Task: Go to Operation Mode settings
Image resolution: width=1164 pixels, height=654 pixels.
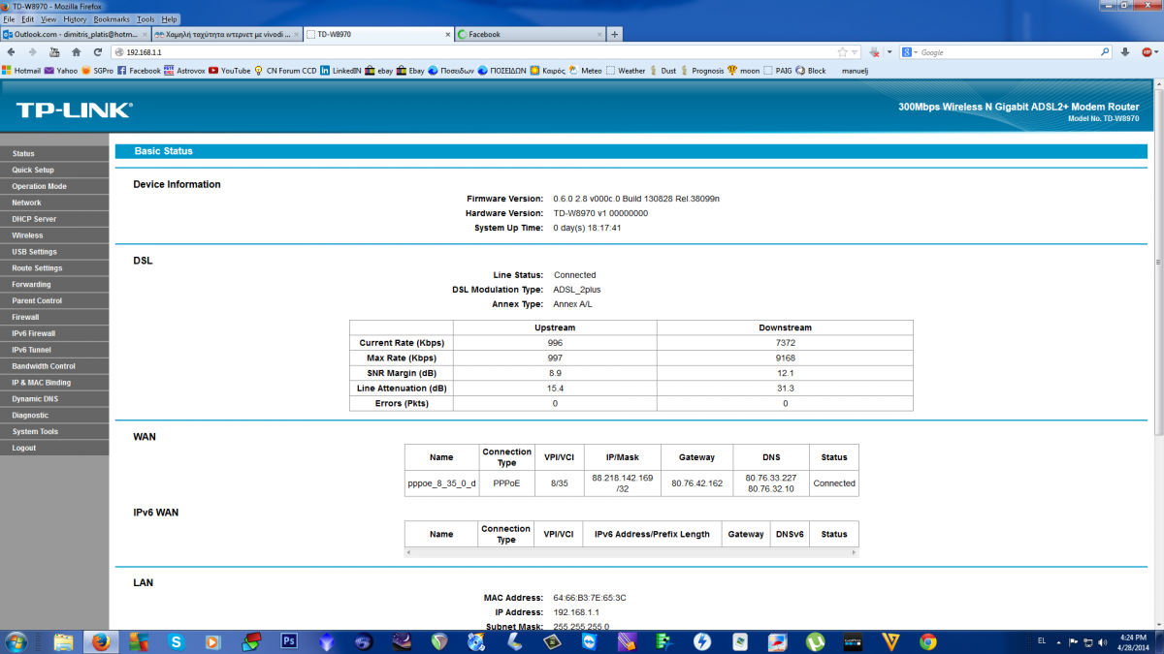Action: point(54,186)
